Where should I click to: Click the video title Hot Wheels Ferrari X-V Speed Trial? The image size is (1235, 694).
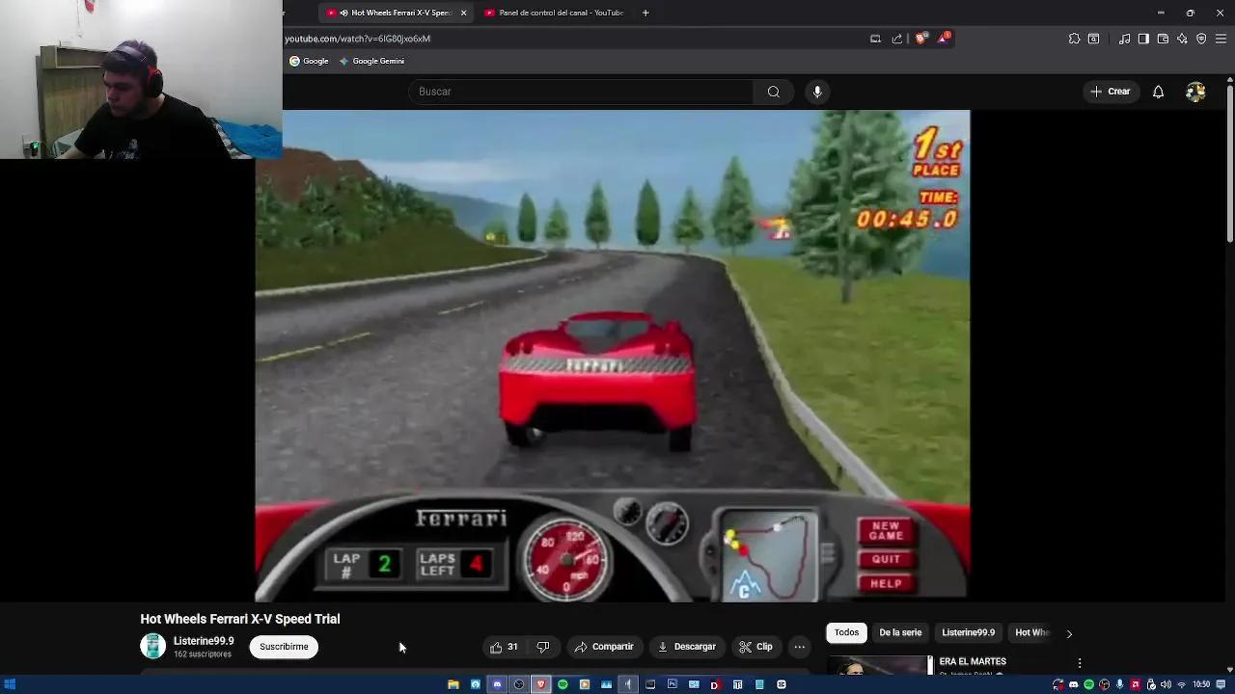point(240,619)
